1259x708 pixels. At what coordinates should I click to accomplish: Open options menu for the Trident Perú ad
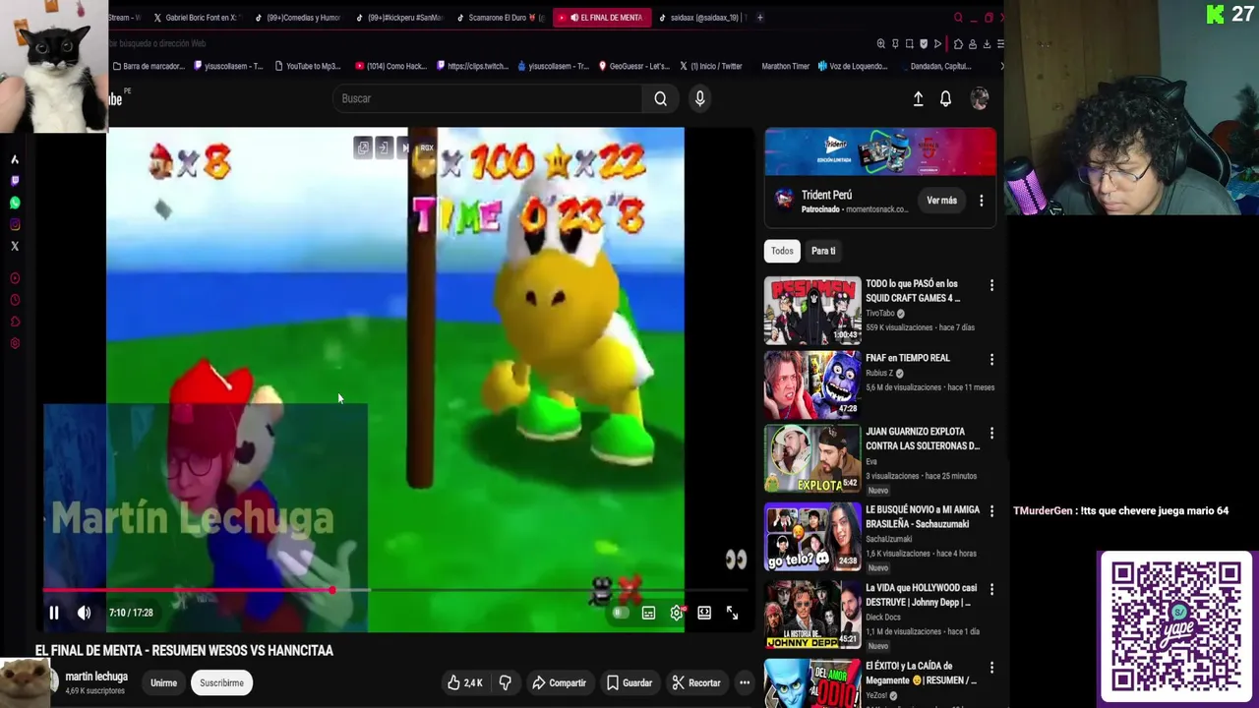(x=981, y=201)
